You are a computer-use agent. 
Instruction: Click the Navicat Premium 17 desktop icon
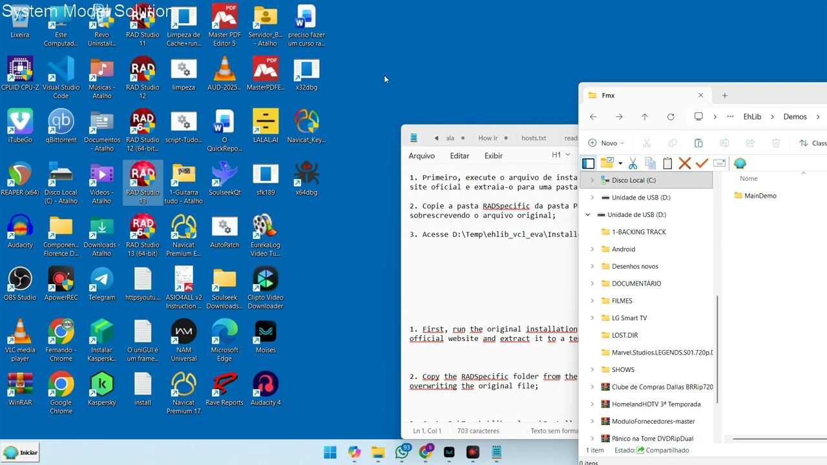[183, 393]
